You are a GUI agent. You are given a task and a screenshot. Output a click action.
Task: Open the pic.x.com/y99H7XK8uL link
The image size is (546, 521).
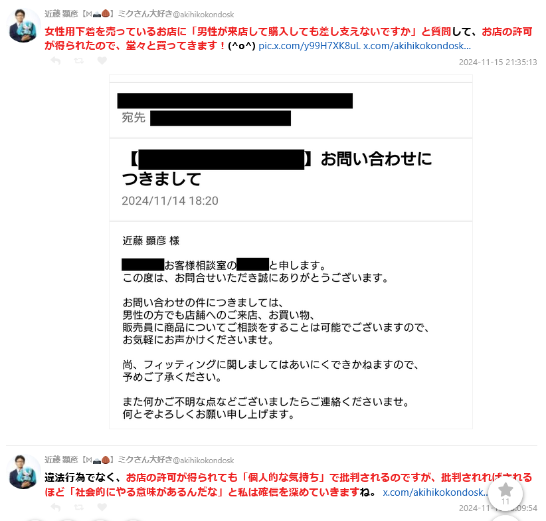click(310, 46)
